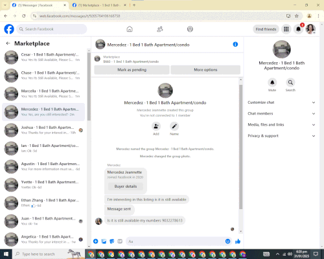Viewport: 324px width, 259px height.
Task: Open the $660 Marketplace listing link
Action: pos(131,62)
